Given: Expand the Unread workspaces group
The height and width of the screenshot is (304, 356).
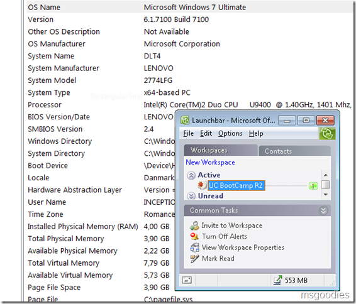Looking at the screenshot, I should pyautogui.click(x=191, y=196).
